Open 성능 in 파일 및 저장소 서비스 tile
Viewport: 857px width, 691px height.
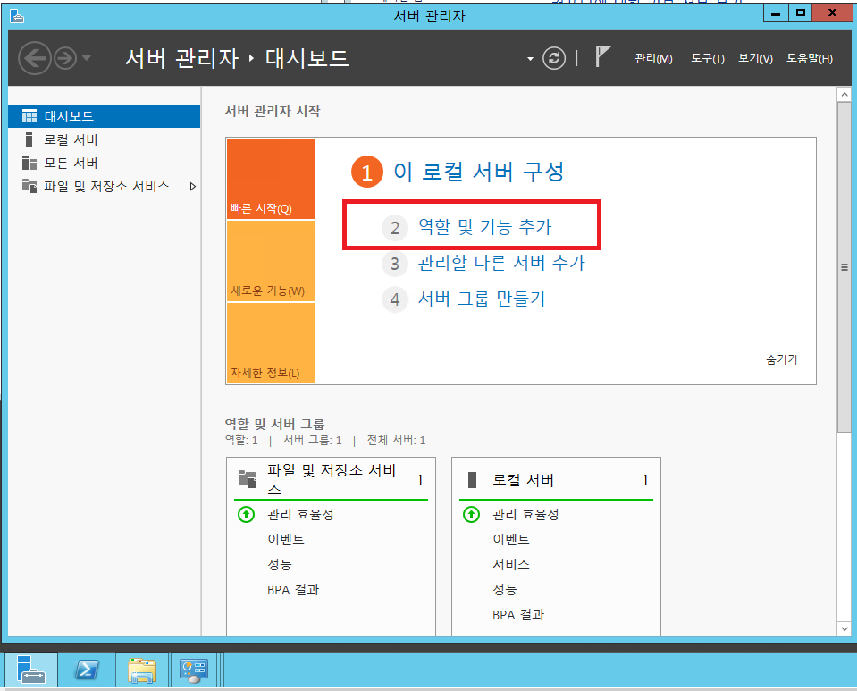tap(280, 565)
